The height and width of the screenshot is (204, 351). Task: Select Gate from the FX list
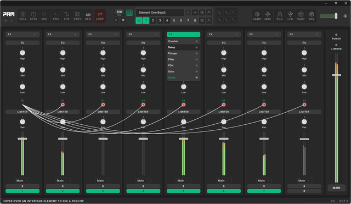(183, 71)
